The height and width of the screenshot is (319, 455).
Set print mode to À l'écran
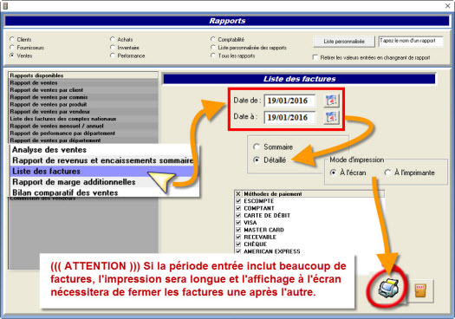point(333,173)
